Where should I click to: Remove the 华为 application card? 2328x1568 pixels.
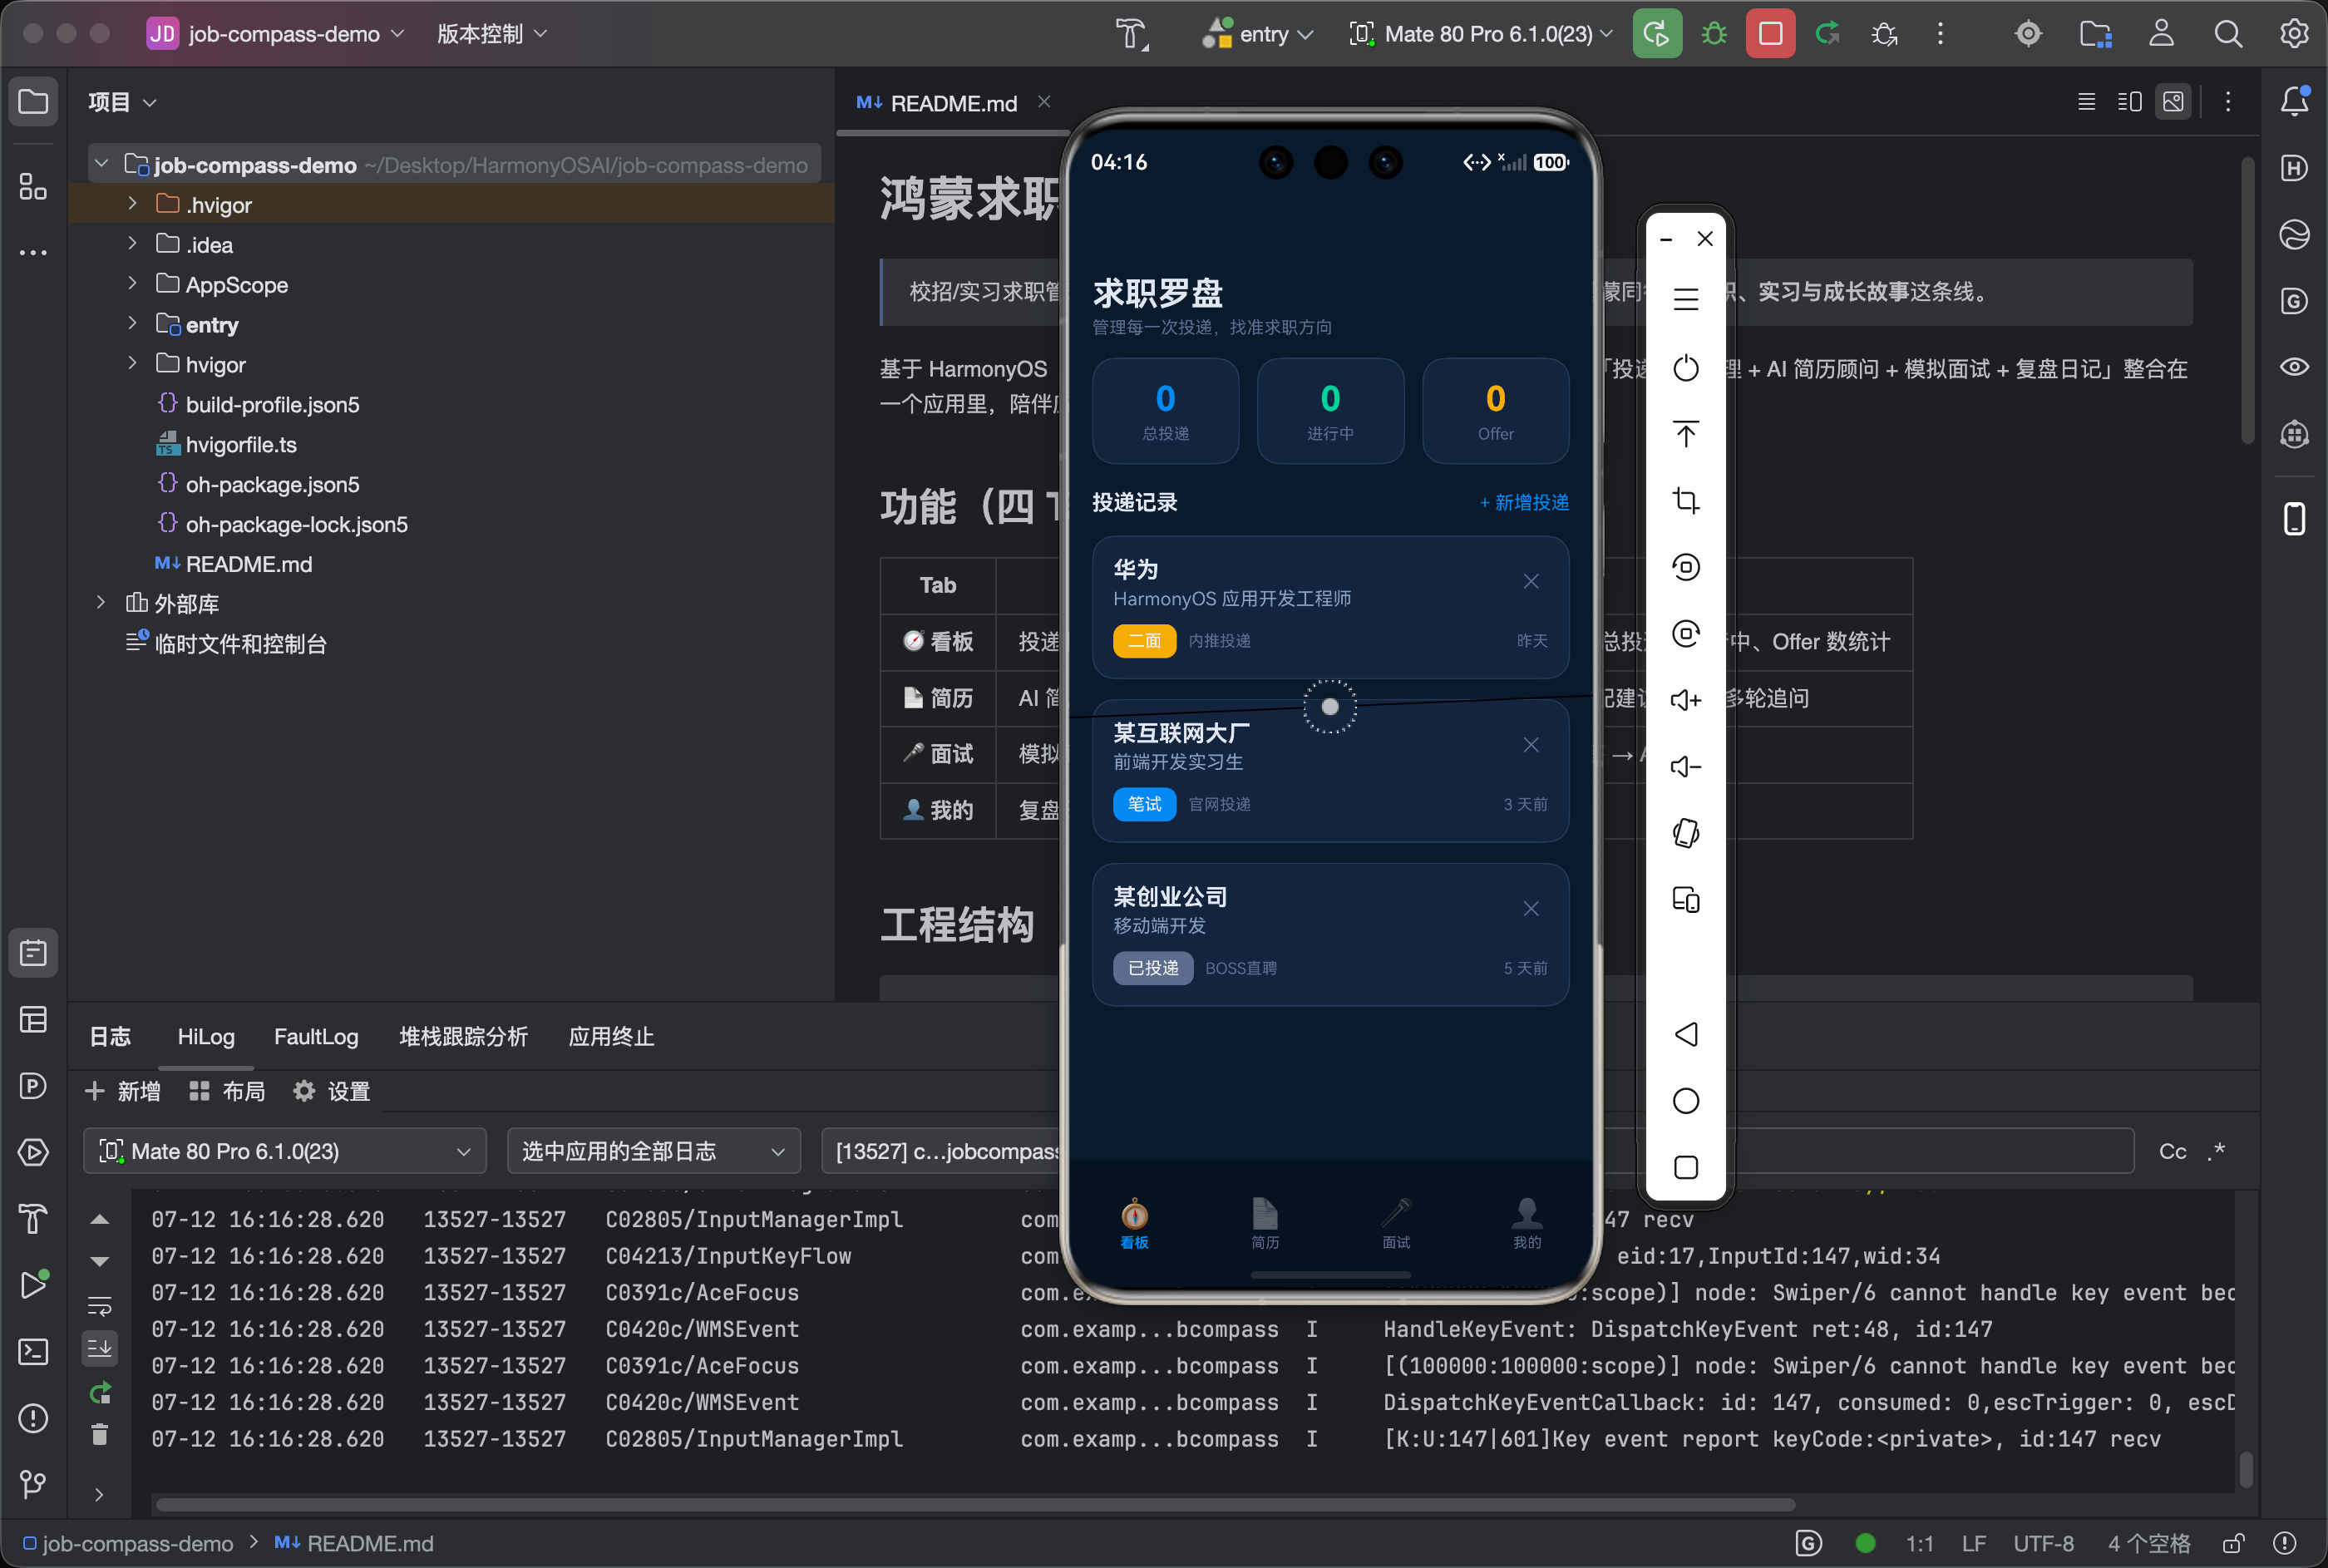[1531, 581]
